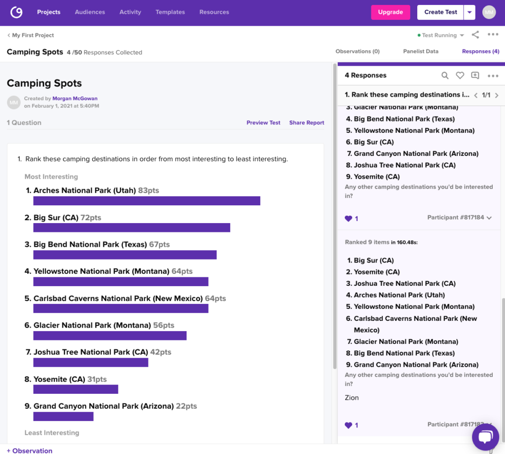This screenshot has height=454, width=505.
Task: Go to next question with right chevron
Action: pos(497,95)
